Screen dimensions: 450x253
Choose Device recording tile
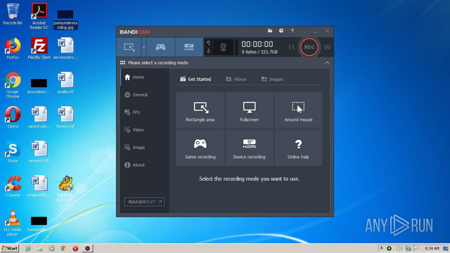pos(249,148)
